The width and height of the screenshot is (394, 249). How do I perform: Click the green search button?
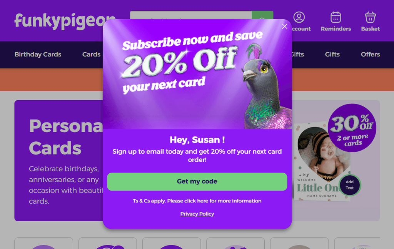click(x=262, y=15)
